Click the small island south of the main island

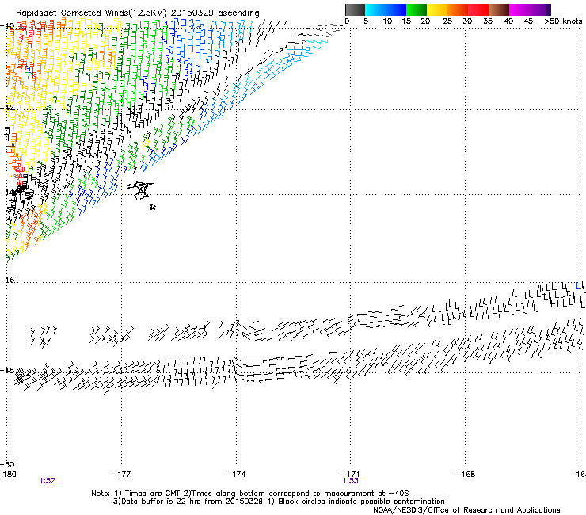[x=153, y=207]
